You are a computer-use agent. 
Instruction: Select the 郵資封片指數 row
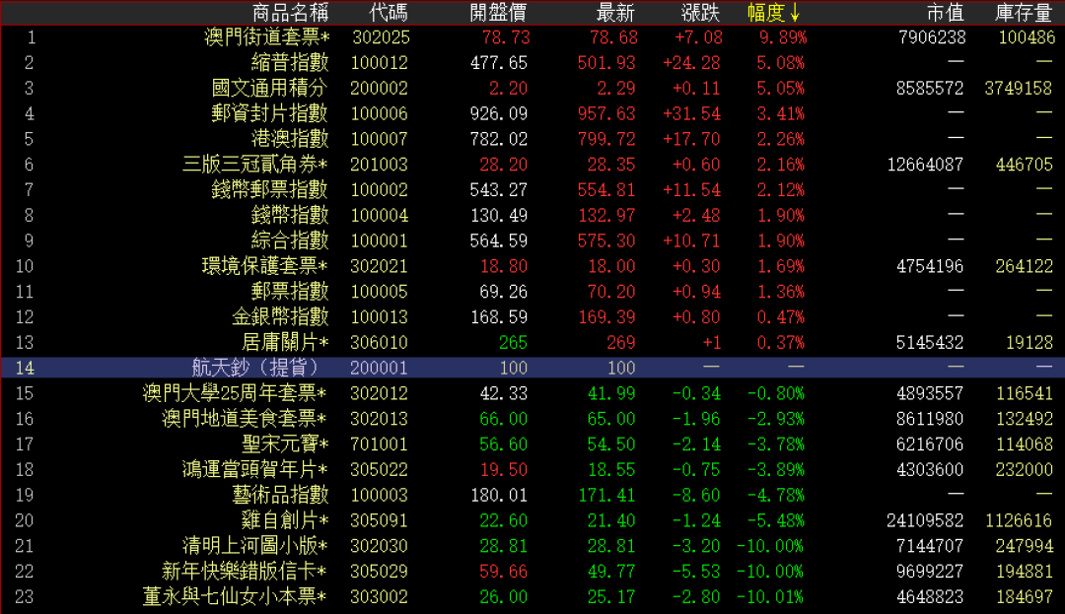532,113
